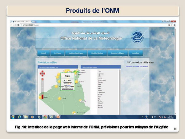Open Windows Media Player on taskbar

pos(32,117)
